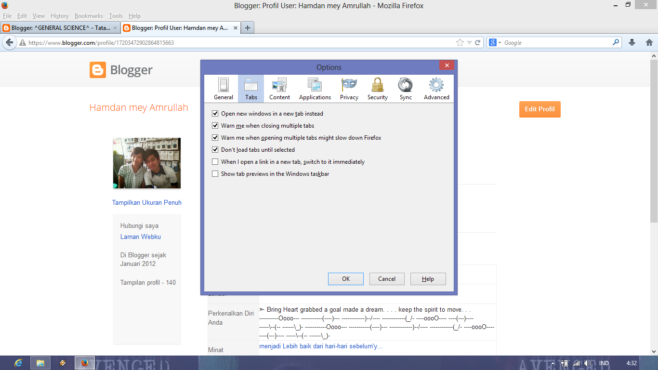Select the Profil User browser tab
This screenshot has height=370, width=658.
coord(180,28)
